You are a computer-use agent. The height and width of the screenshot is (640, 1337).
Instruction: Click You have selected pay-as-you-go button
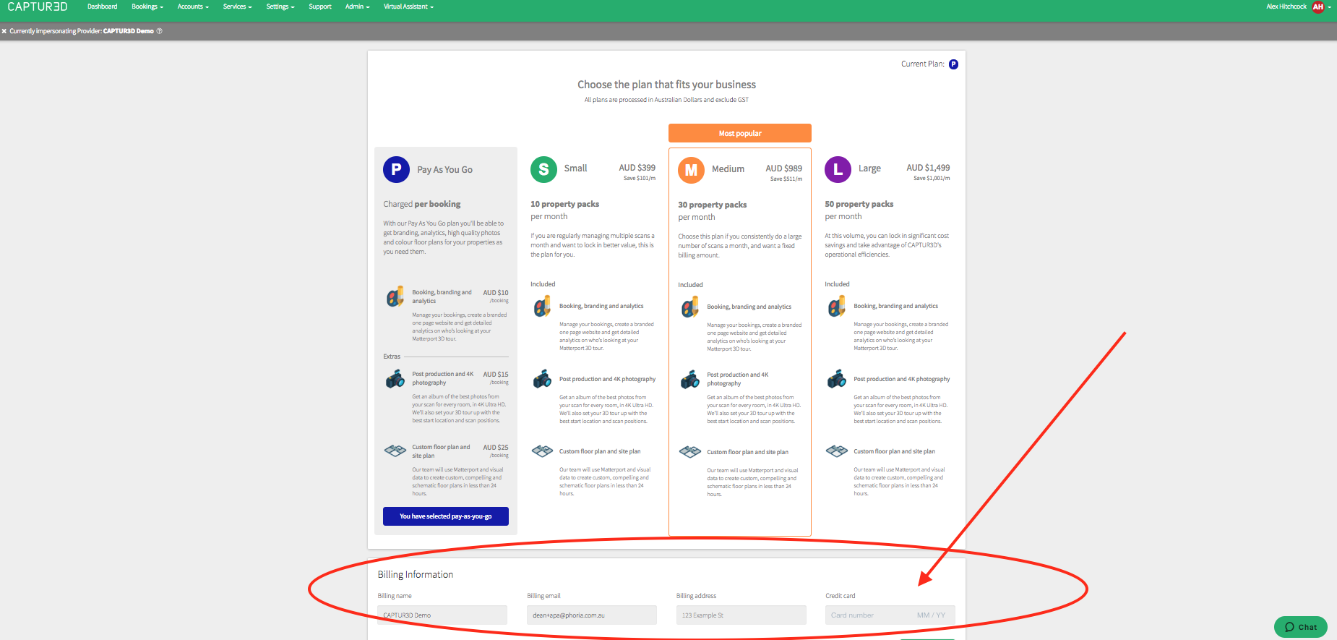pyautogui.click(x=446, y=516)
